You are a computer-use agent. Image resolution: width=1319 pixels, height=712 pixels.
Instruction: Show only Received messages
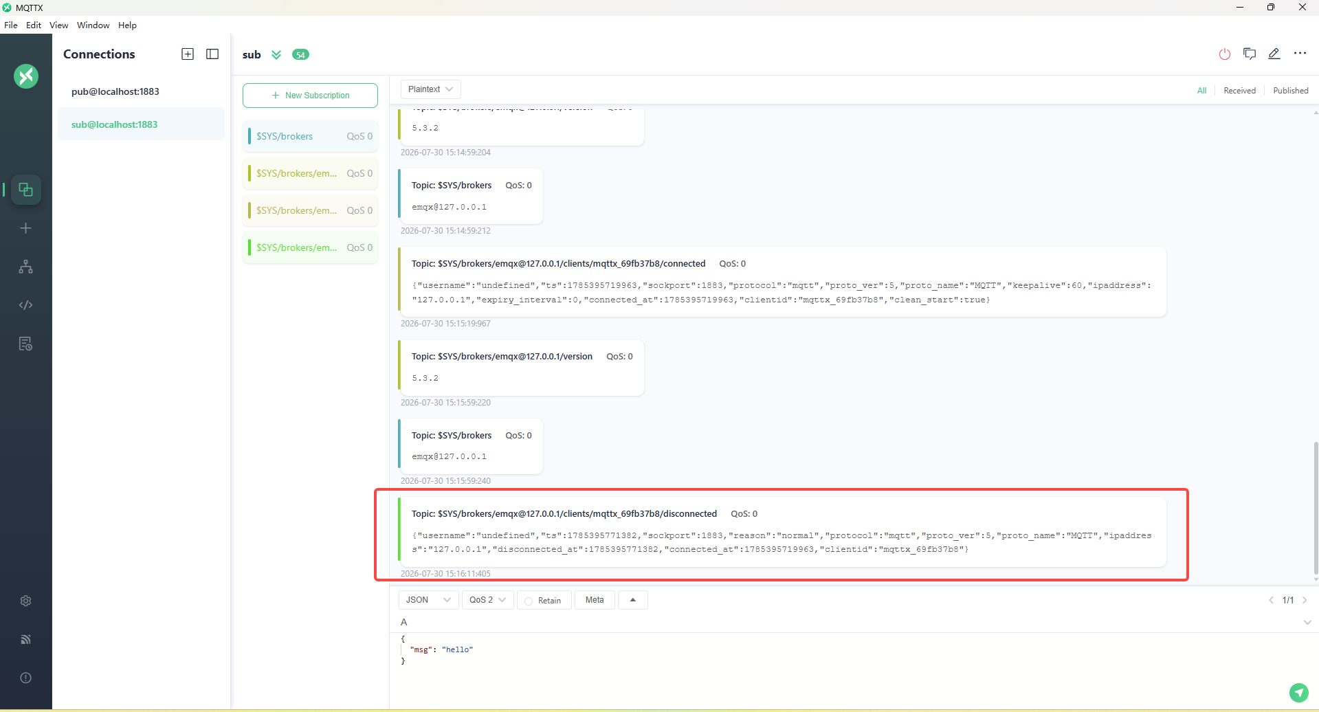[1239, 91]
